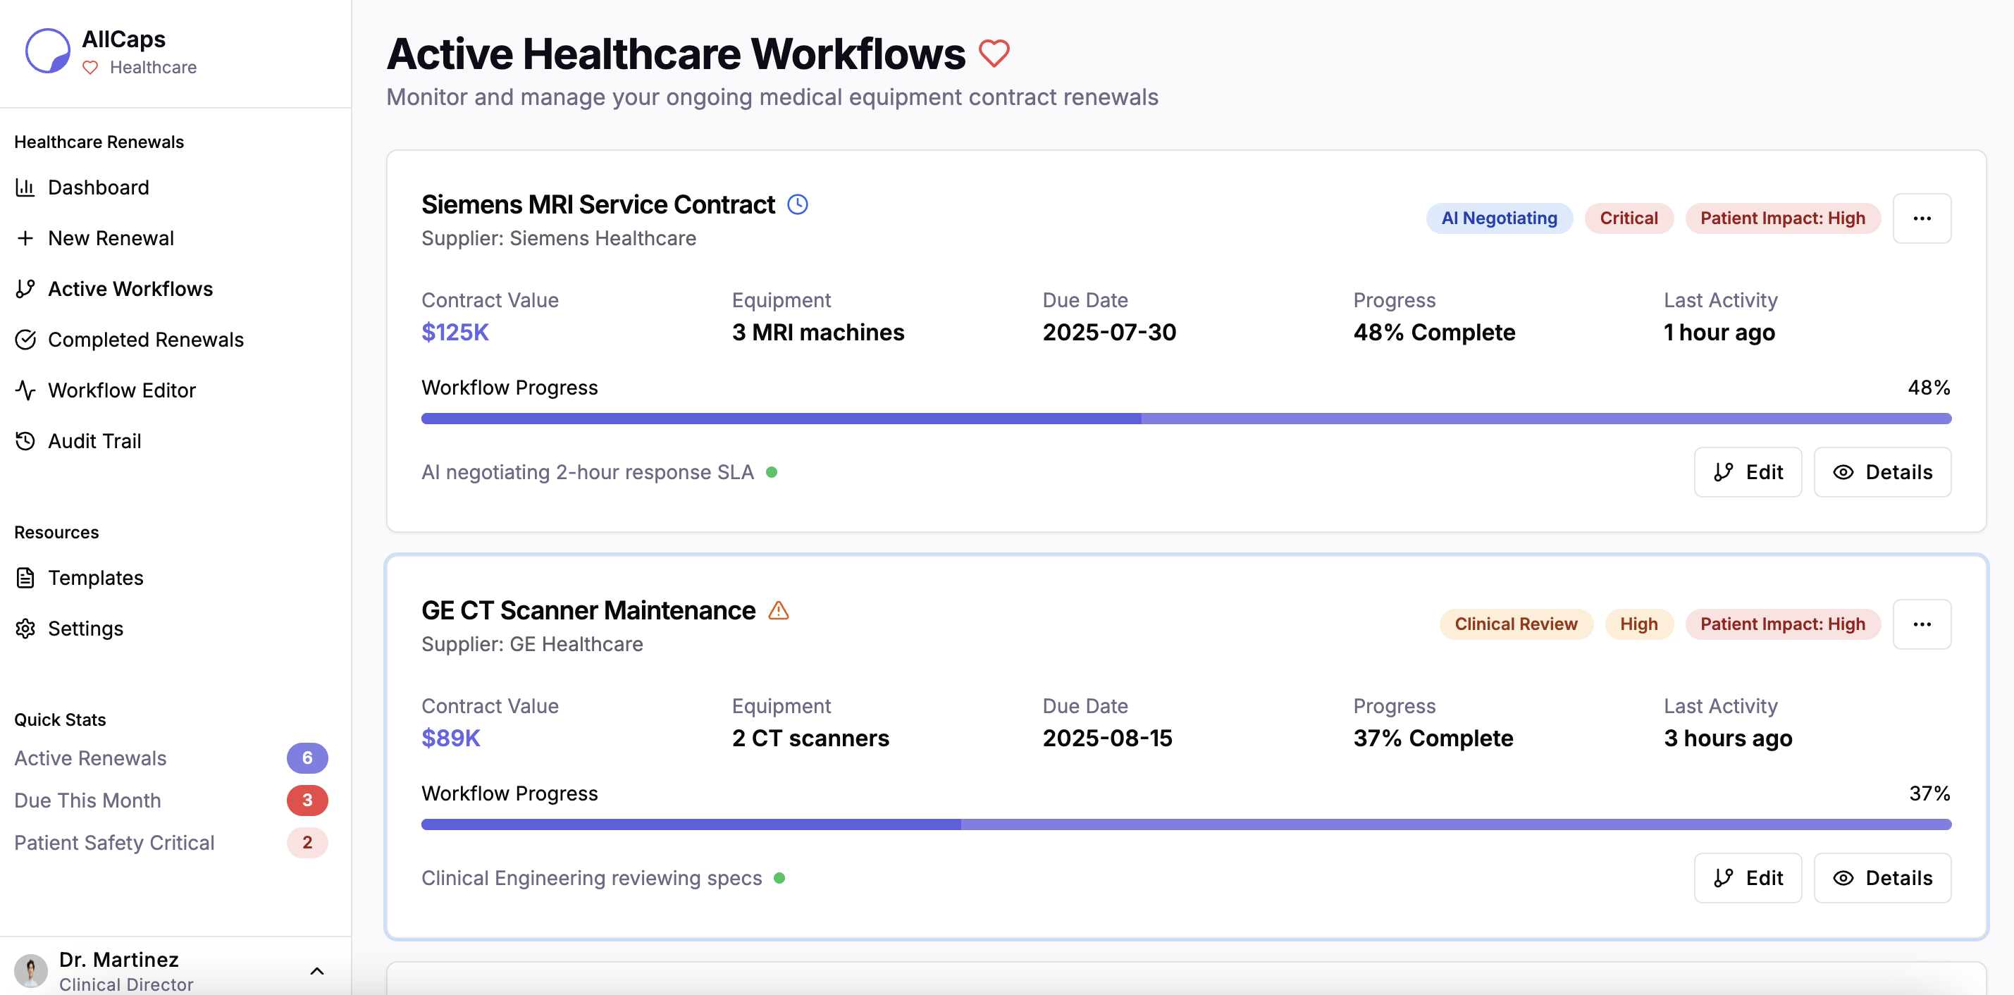Open Completed Renewals from sidebar
2014x995 pixels.
tap(145, 340)
